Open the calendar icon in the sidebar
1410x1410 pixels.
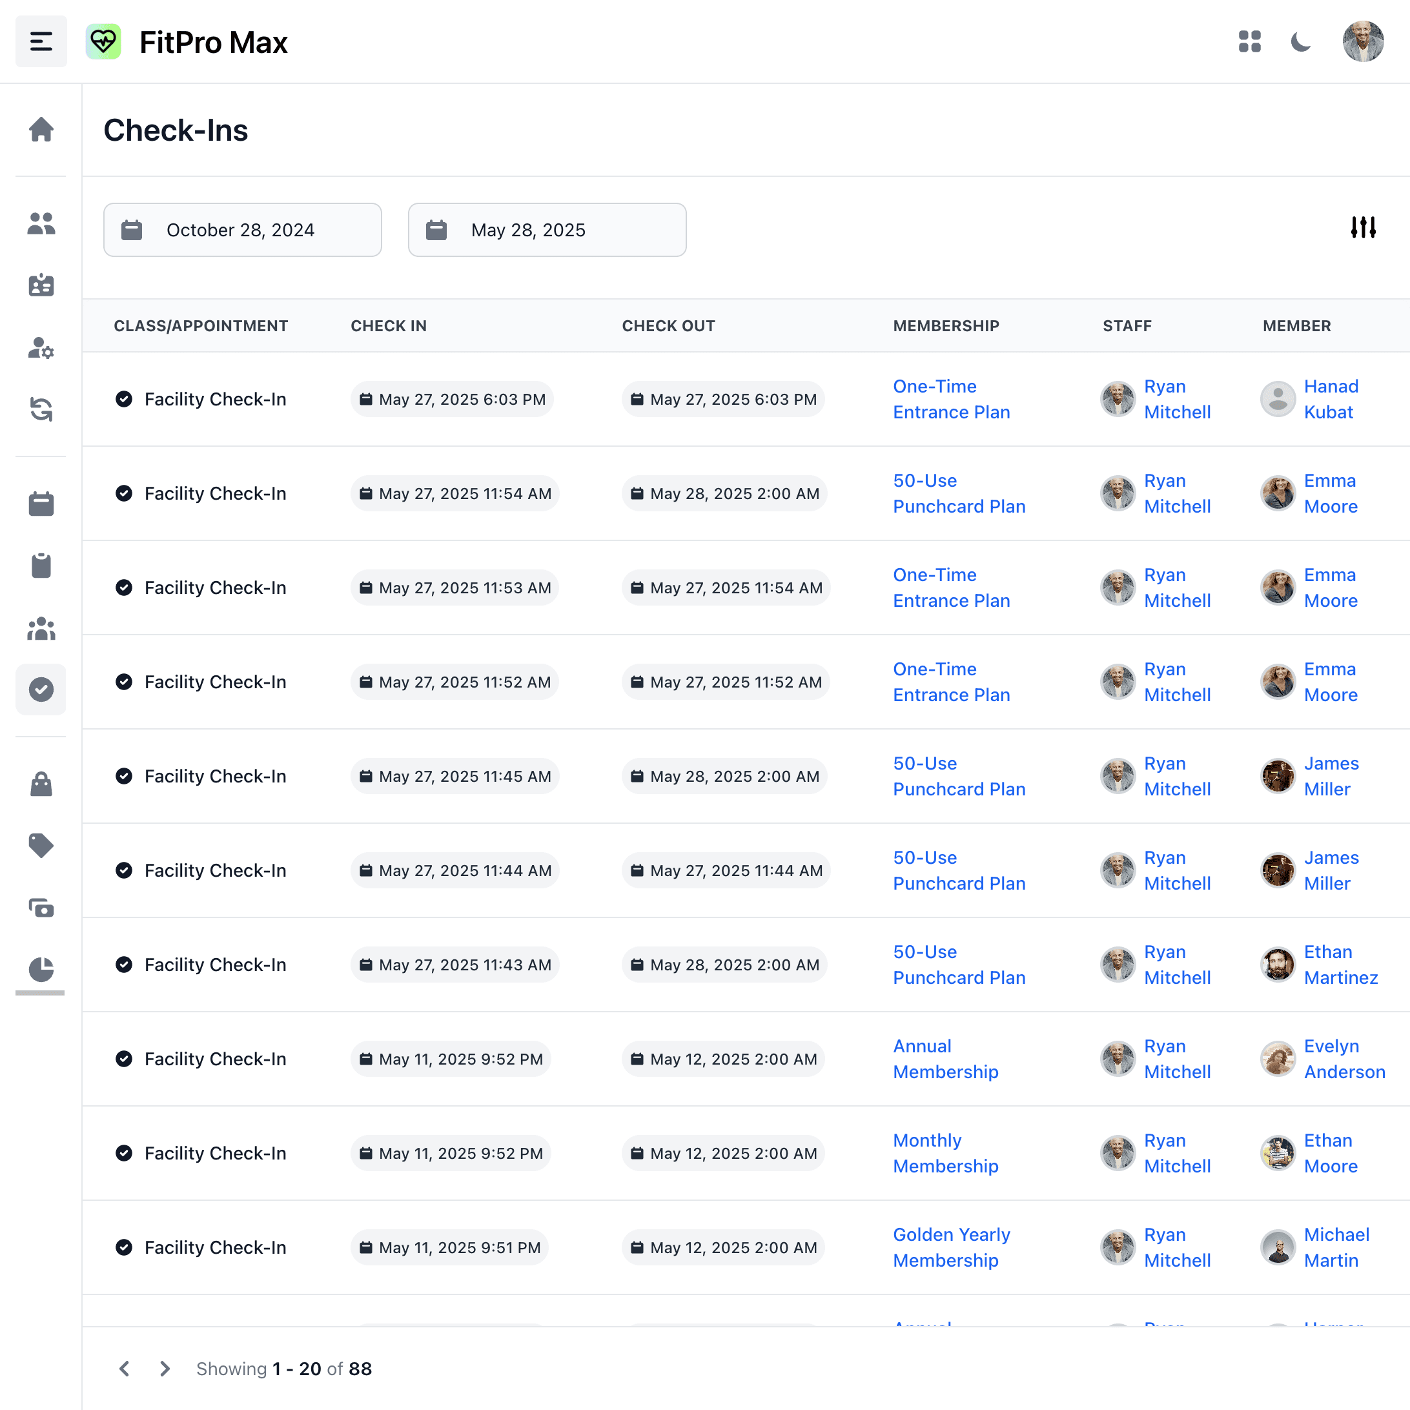tap(41, 504)
